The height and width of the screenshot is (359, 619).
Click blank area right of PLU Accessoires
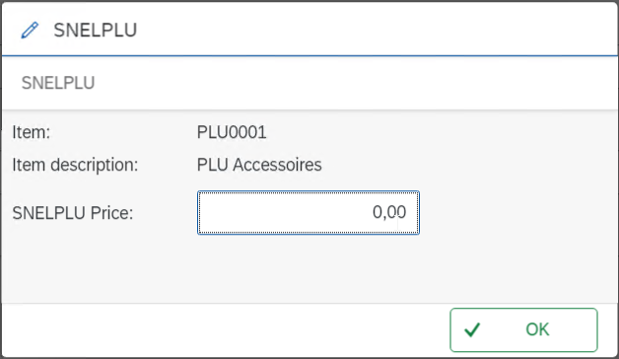coord(466,165)
